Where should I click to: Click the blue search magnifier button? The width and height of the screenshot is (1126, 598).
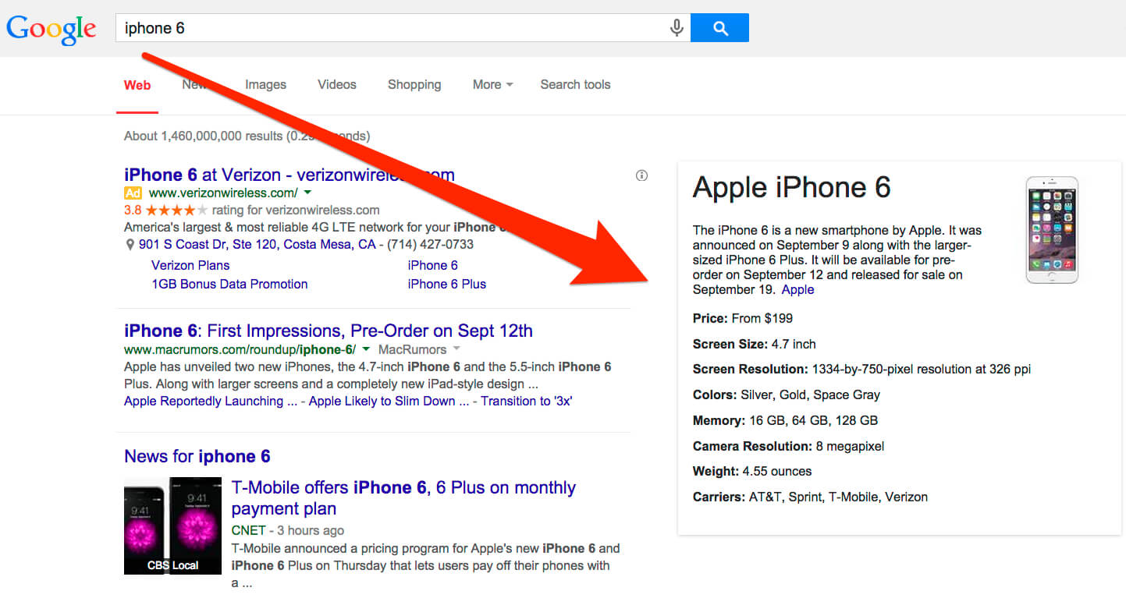click(719, 27)
